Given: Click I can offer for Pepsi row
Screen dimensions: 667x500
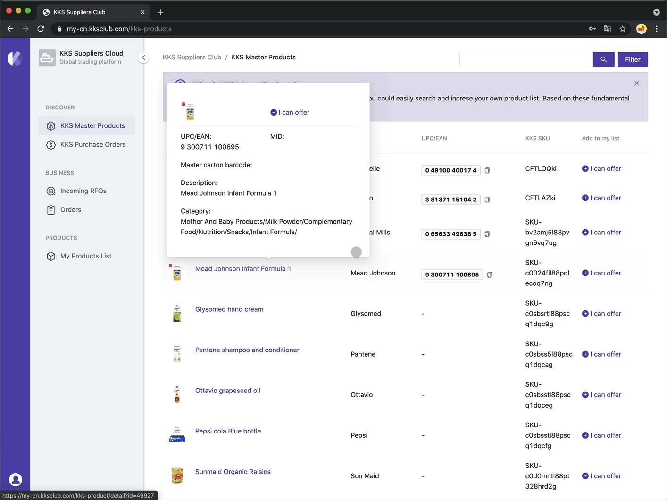Looking at the screenshot, I should point(601,435).
